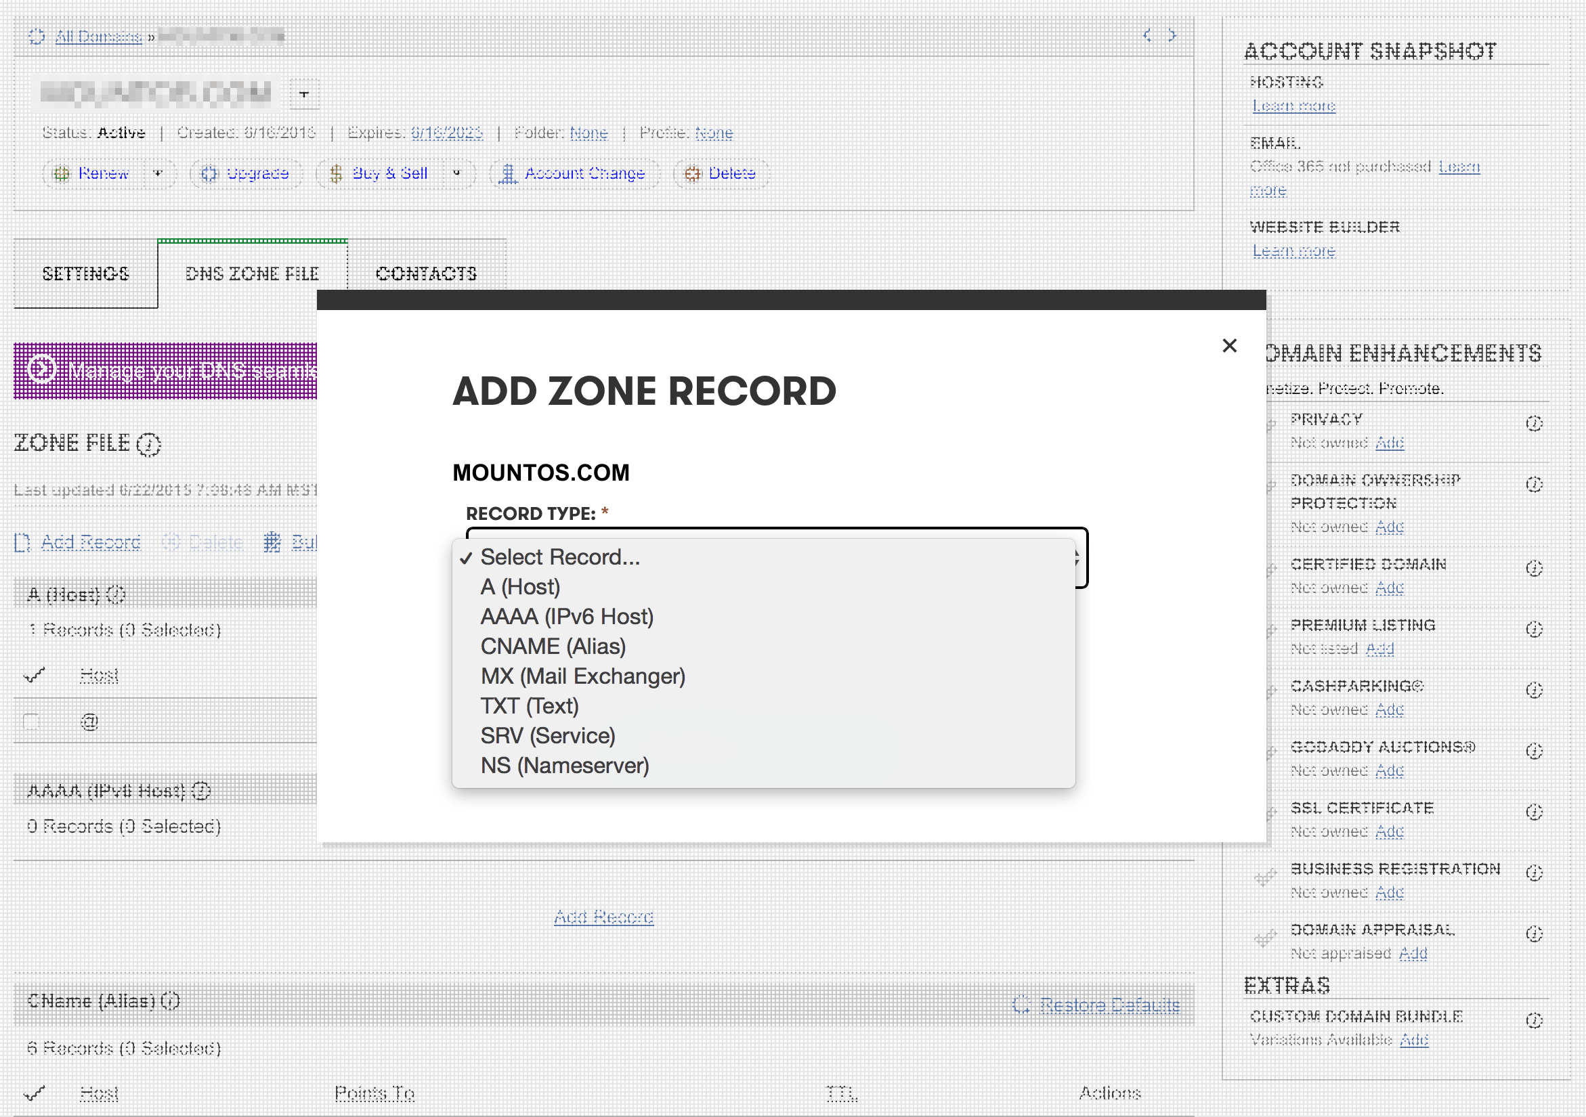
Task: Sort by TTL column header
Action: coord(841,1093)
